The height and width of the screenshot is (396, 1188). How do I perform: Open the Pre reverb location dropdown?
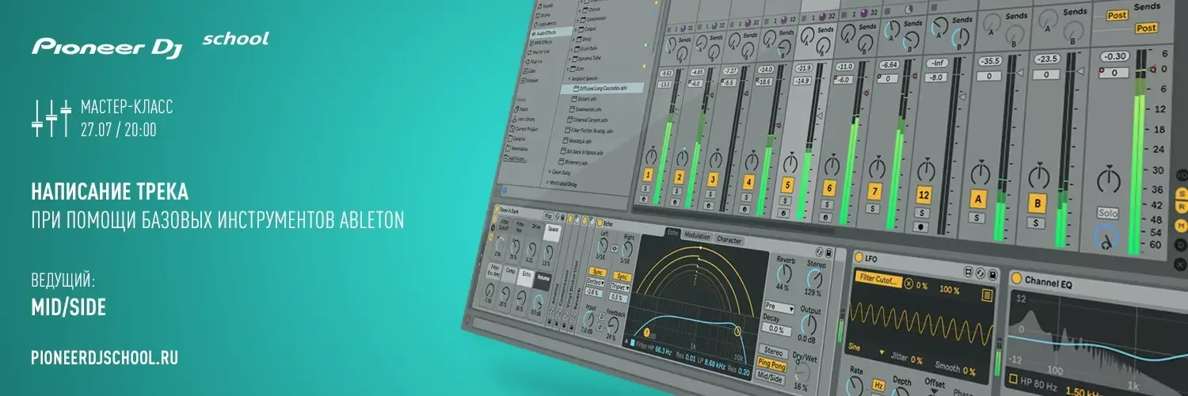[778, 307]
